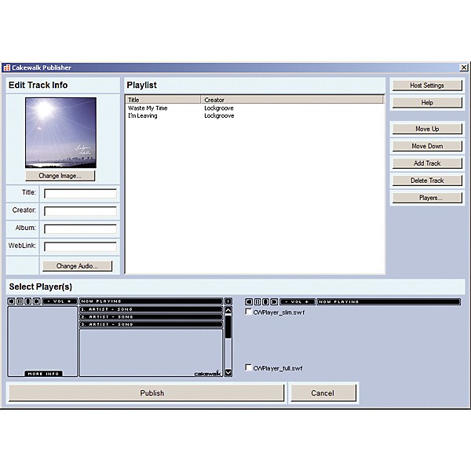The height and width of the screenshot is (471, 471).
Task: Click the Cakewalk Publisher title bar icon
Action: tap(6, 68)
